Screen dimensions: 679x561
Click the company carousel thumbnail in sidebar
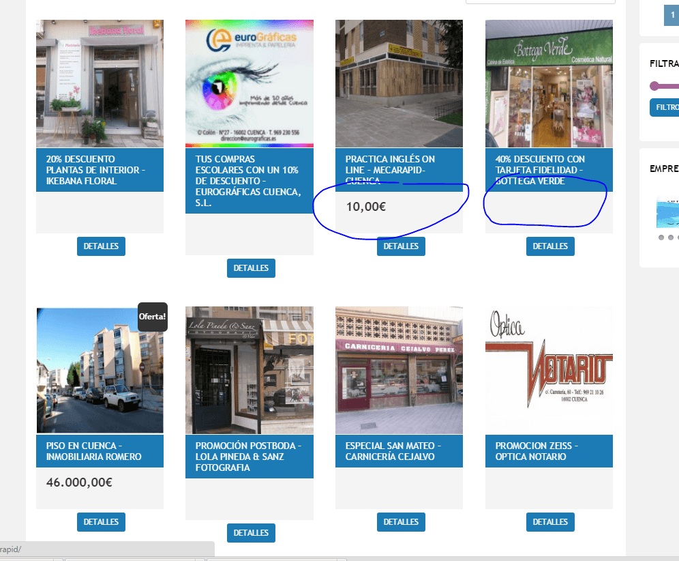coord(667,212)
